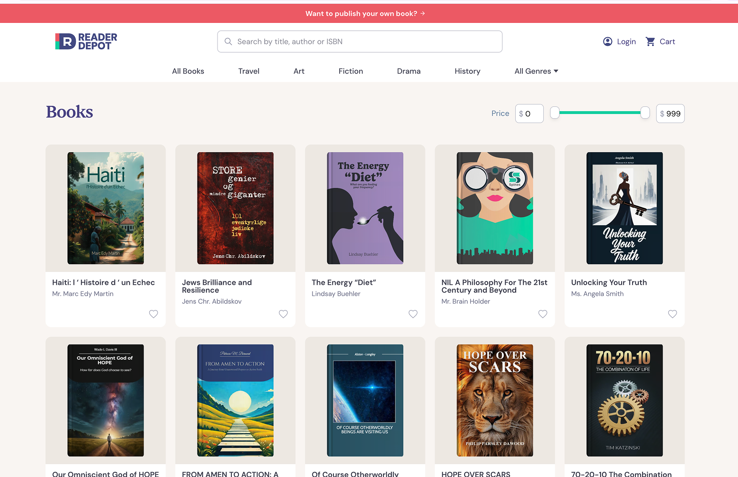Focus the search by title input field
The width and height of the screenshot is (738, 477).
[x=367, y=41]
